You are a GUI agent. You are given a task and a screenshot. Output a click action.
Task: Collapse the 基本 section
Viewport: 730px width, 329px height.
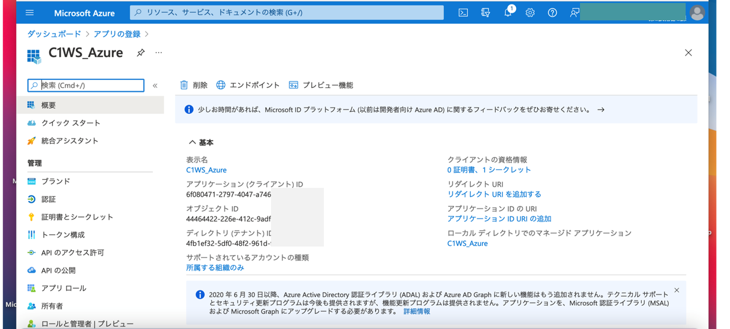click(201, 143)
